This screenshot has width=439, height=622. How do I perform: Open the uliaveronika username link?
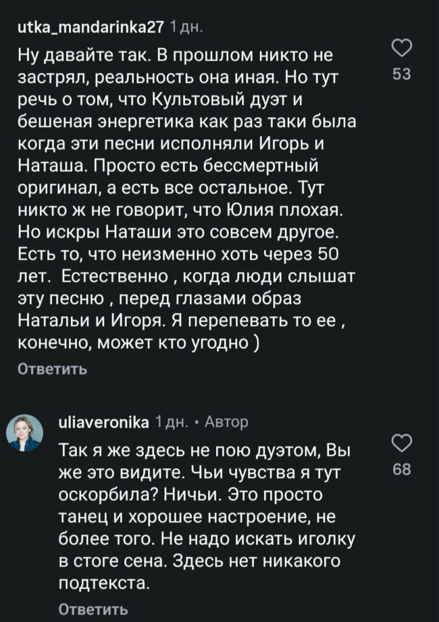(104, 422)
